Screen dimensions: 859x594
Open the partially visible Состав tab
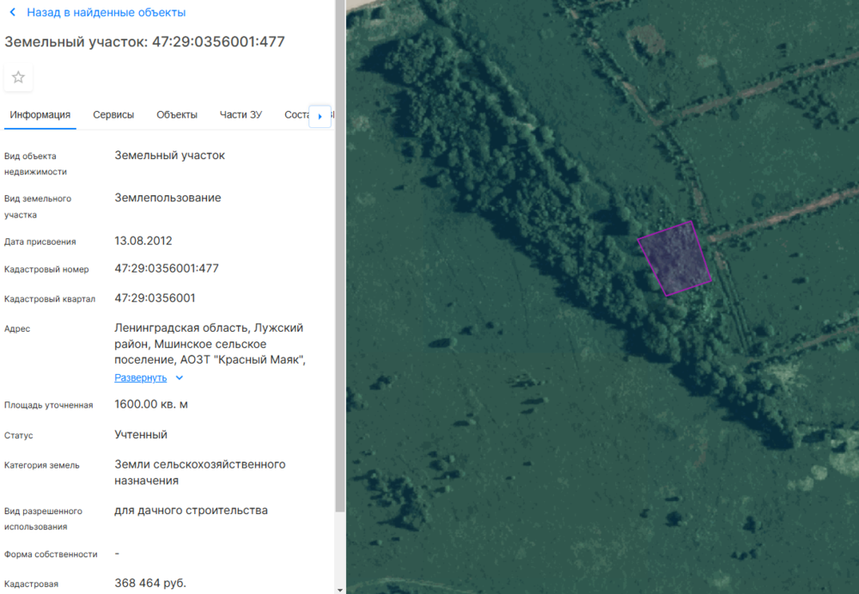click(295, 115)
